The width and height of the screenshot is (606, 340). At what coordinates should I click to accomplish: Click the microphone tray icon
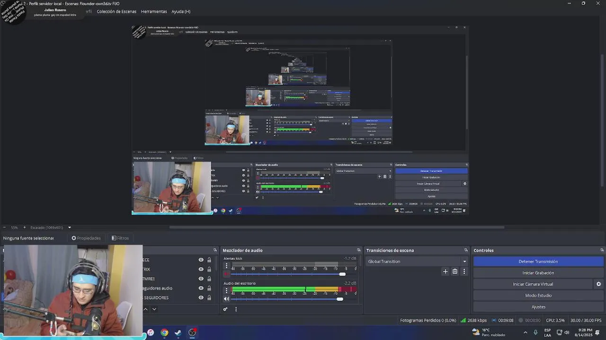(535, 332)
